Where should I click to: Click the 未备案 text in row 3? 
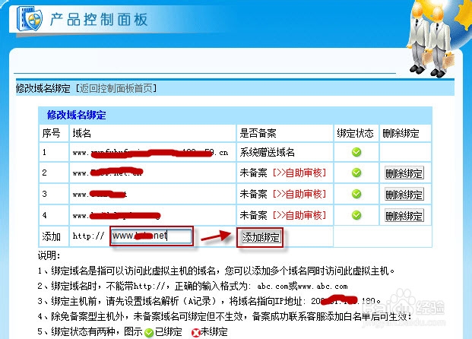coord(253,194)
